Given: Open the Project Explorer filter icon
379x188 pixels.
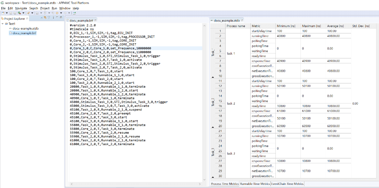Looking at the screenshot, I should coord(49,18).
